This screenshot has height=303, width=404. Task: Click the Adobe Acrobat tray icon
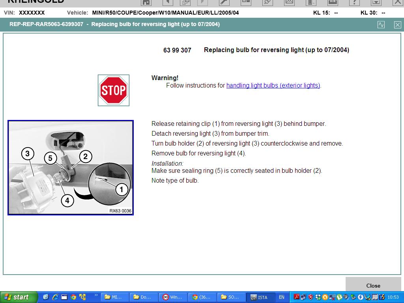(x=297, y=297)
